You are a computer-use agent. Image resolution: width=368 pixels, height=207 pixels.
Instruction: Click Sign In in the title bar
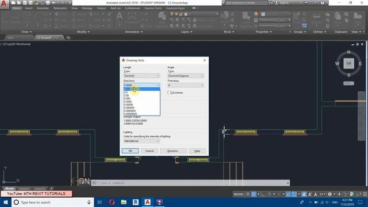point(283,3)
